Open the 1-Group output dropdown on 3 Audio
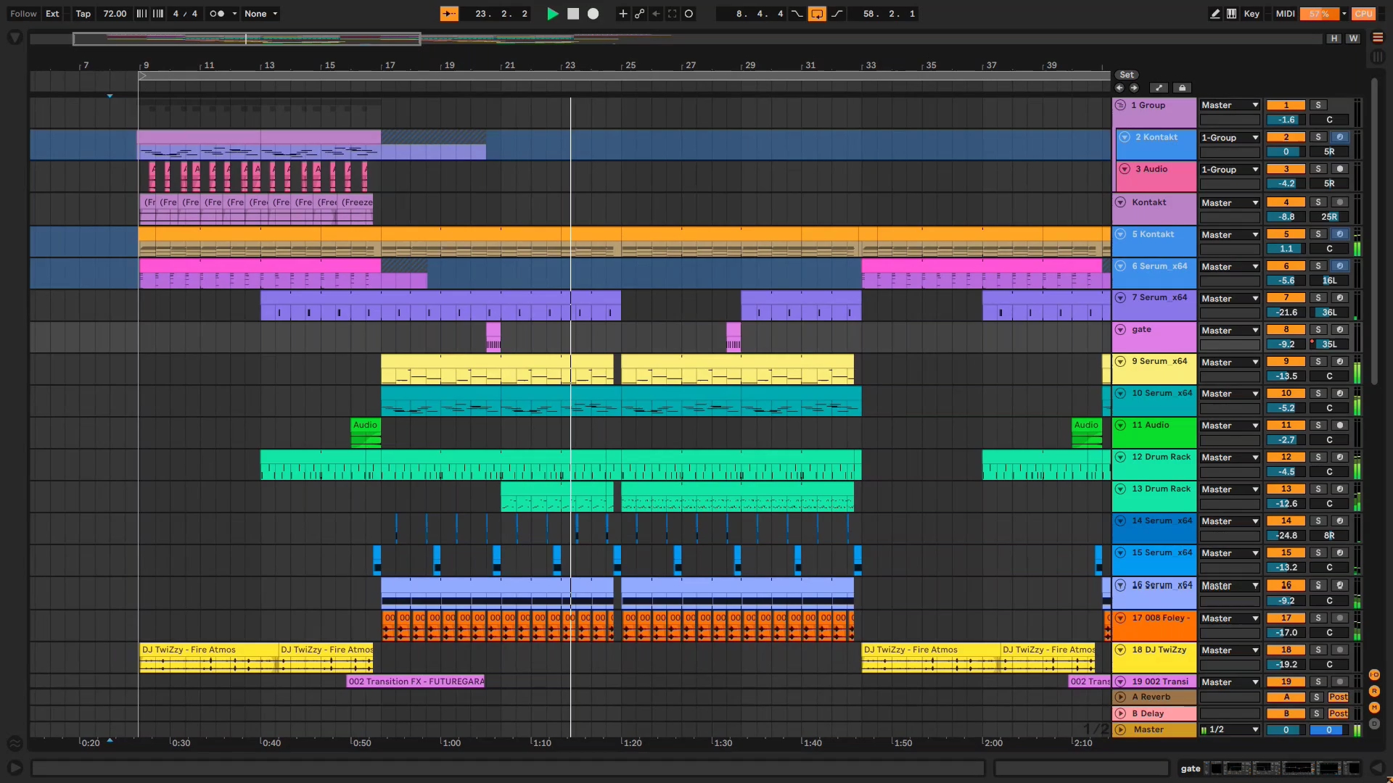Screen dimensions: 1393x783 (1230, 170)
